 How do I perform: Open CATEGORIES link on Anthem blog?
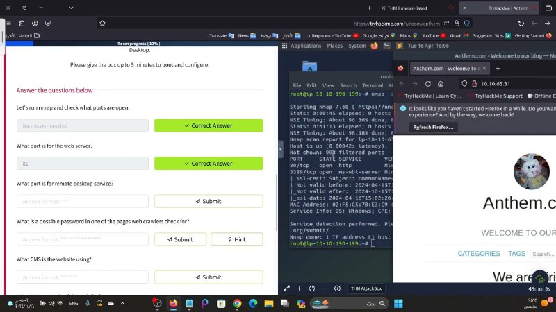pos(479,254)
